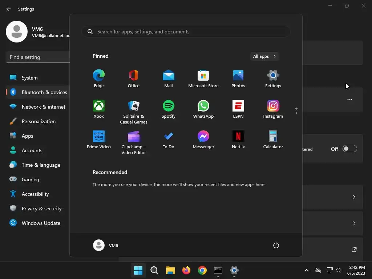This screenshot has width=372, height=279.
Task: Open the external link icon in Settings
Action: coord(354,250)
